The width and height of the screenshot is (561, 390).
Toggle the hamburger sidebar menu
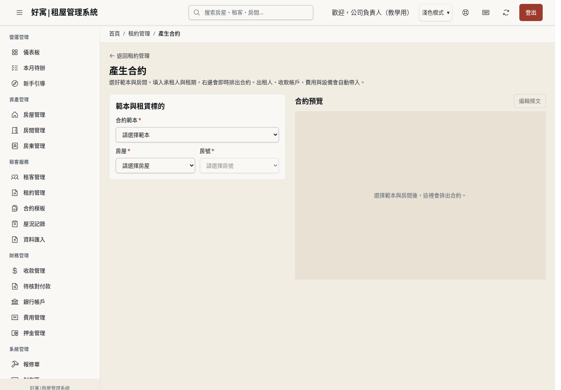coord(19,12)
